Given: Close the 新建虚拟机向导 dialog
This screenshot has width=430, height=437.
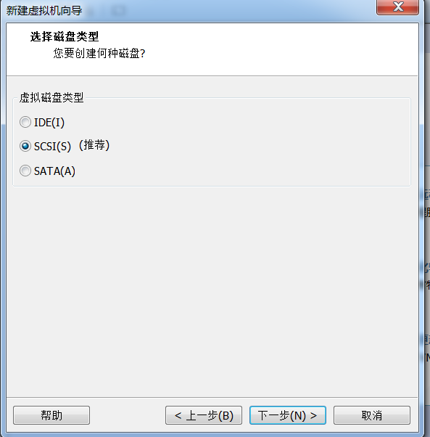Looking at the screenshot, I should coord(397,7).
